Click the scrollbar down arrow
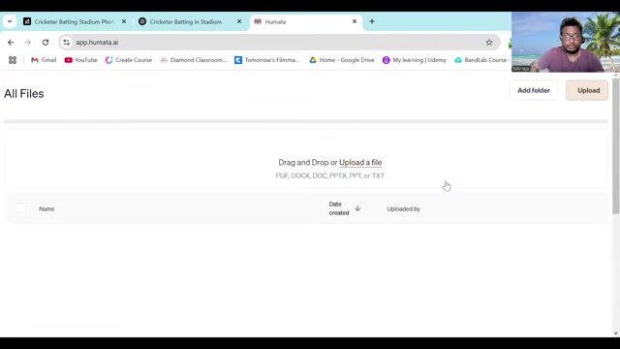Screen dimensions: 620x349 tap(616, 333)
